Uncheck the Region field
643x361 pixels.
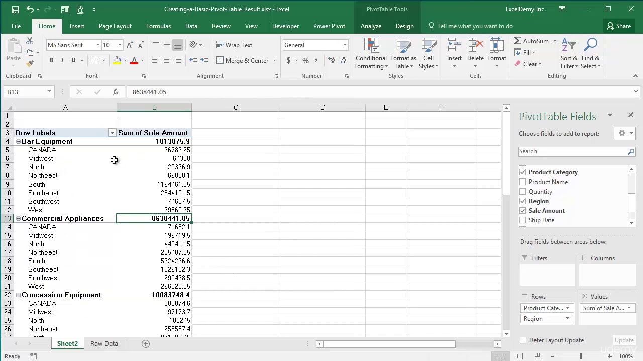point(523,201)
